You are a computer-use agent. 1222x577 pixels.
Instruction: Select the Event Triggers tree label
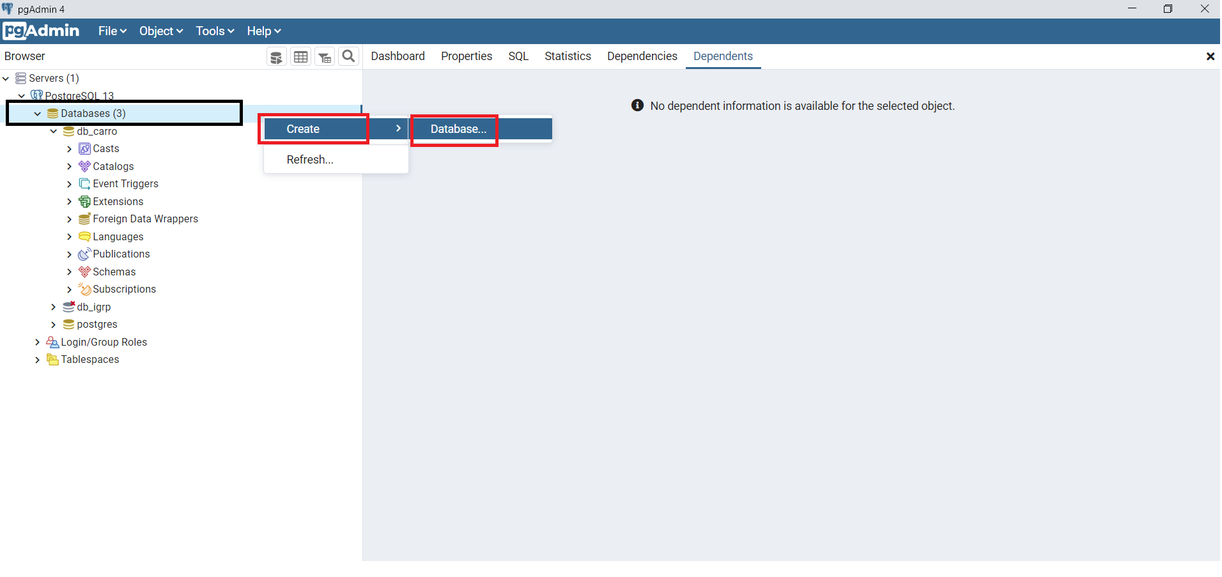[126, 183]
